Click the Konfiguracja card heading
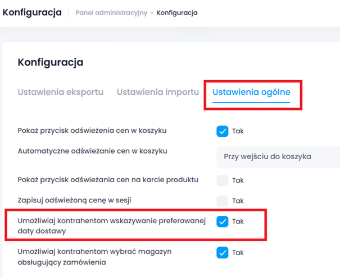 tap(51, 62)
